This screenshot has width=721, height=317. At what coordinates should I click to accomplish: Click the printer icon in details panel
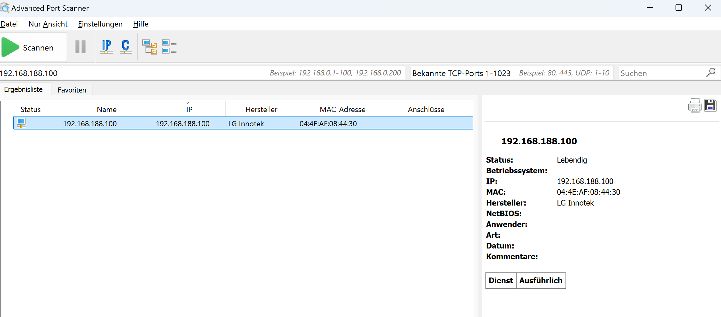point(694,106)
